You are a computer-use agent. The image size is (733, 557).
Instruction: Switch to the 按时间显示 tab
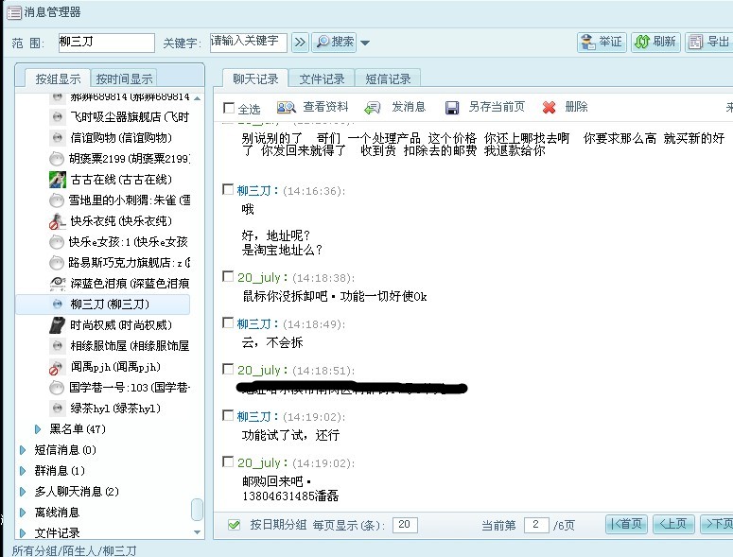click(124, 78)
